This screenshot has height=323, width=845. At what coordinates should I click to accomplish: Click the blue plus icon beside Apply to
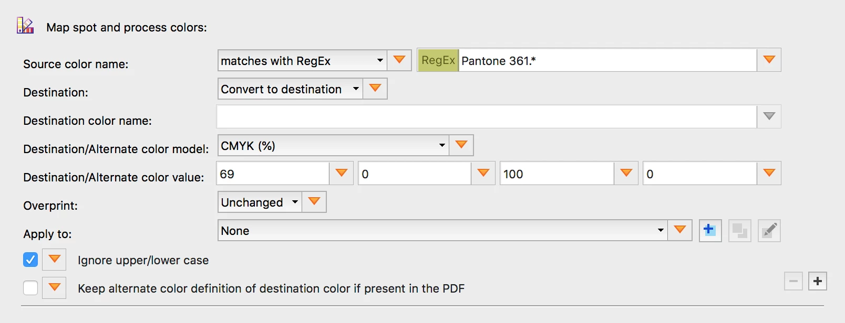(x=710, y=230)
